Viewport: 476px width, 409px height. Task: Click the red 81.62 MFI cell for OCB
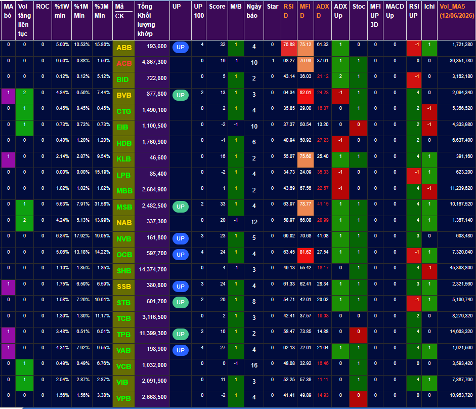(306, 256)
